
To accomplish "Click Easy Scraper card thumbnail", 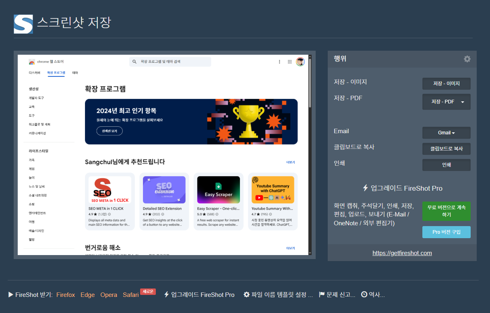I will [x=219, y=189].
